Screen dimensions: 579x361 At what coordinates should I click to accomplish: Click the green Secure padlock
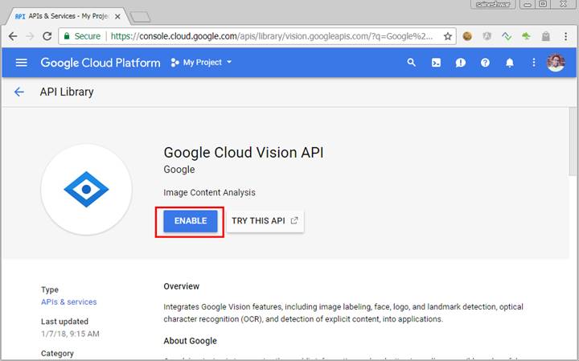point(67,36)
